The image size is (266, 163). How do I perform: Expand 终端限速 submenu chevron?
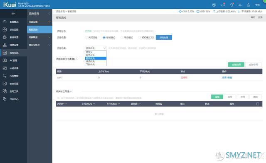point(49,37)
